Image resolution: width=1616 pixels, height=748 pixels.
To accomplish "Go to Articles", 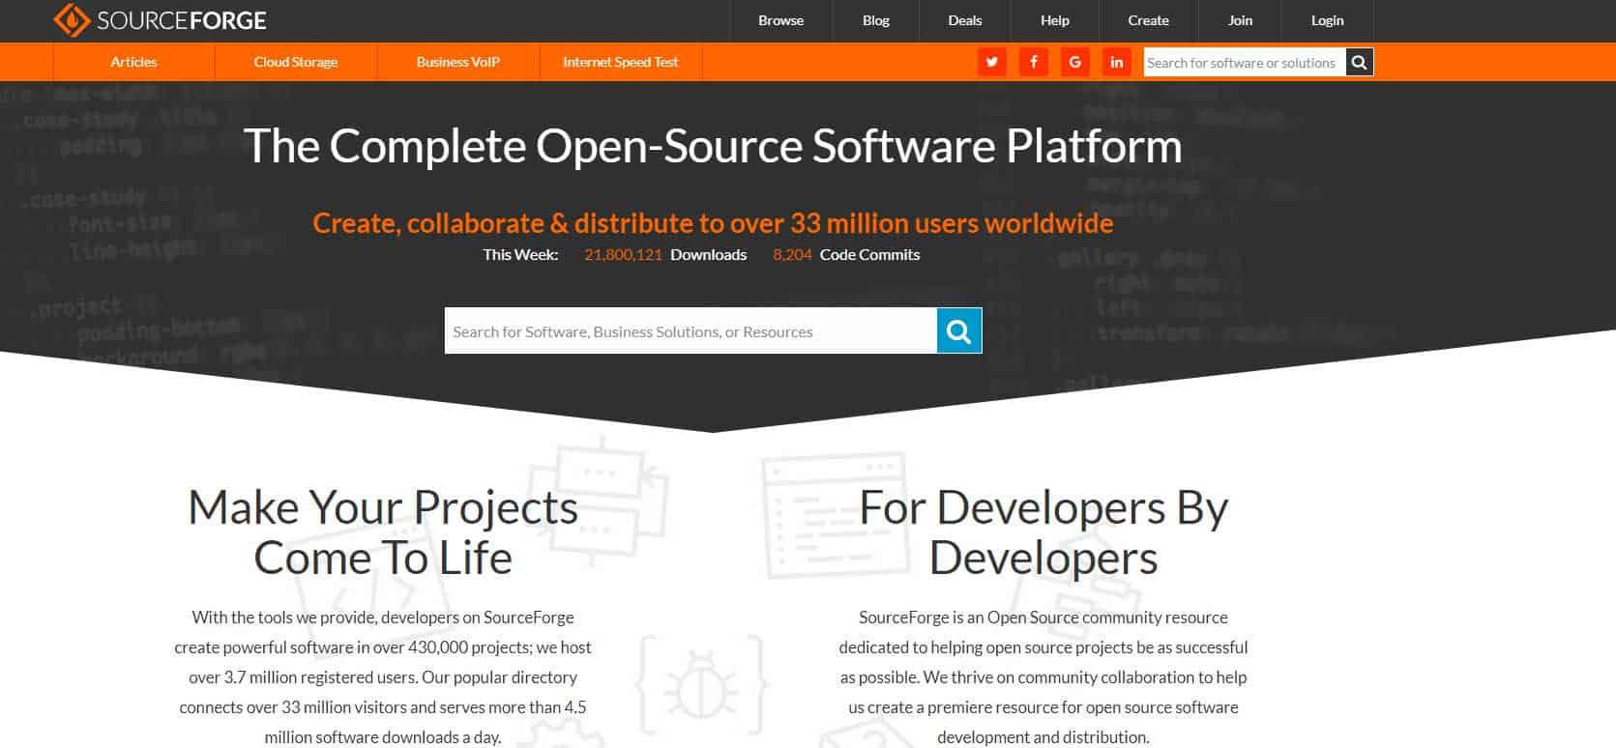I will [133, 62].
